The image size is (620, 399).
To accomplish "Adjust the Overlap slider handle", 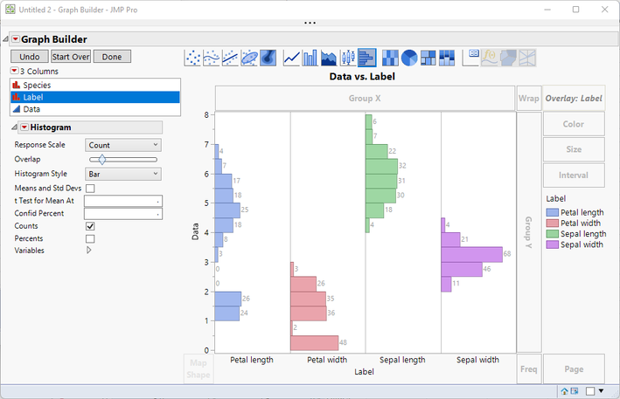I will pyautogui.click(x=102, y=160).
